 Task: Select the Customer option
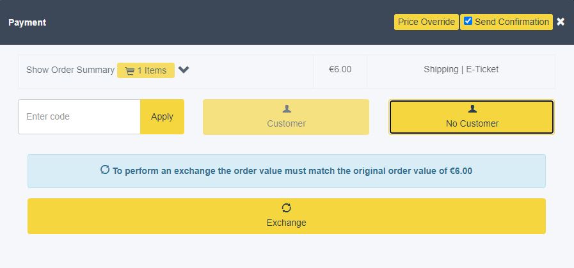pyautogui.click(x=286, y=117)
